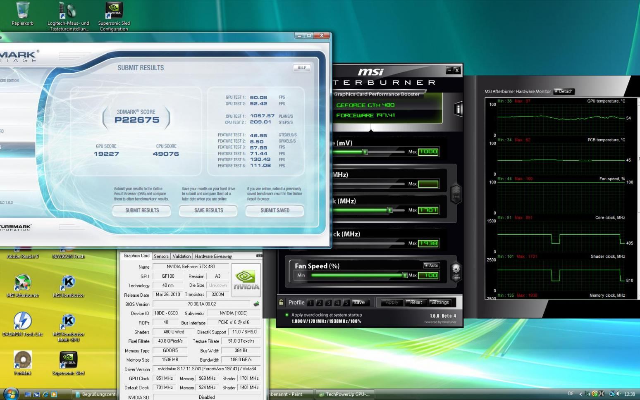This screenshot has height=400, width=640.
Task: Open the Paint taskbar button
Action: pyautogui.click(x=291, y=394)
